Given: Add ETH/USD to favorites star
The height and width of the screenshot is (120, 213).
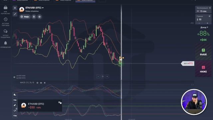Looking at the screenshot, I should [x=40, y=17].
